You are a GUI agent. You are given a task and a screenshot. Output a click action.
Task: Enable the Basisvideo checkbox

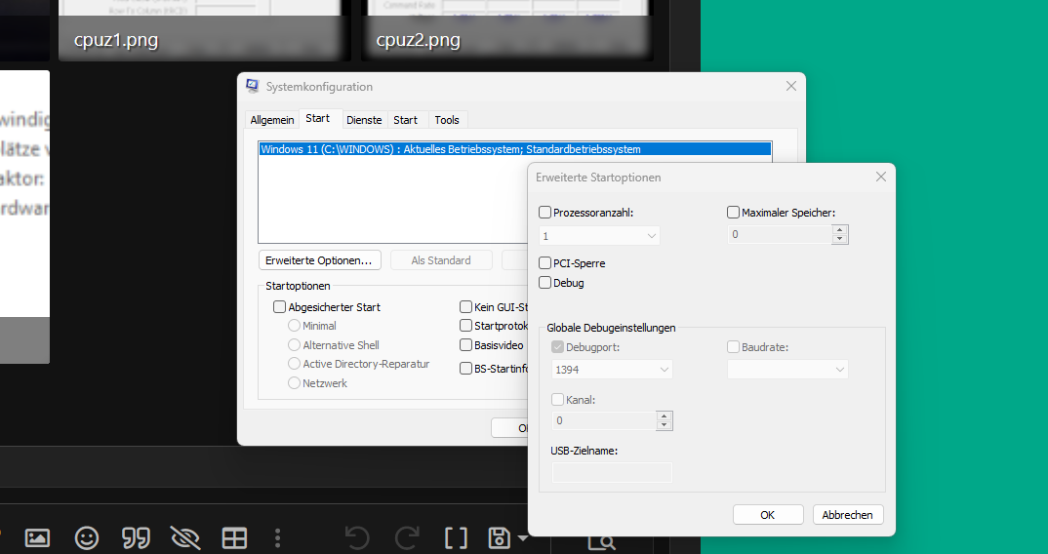point(465,345)
